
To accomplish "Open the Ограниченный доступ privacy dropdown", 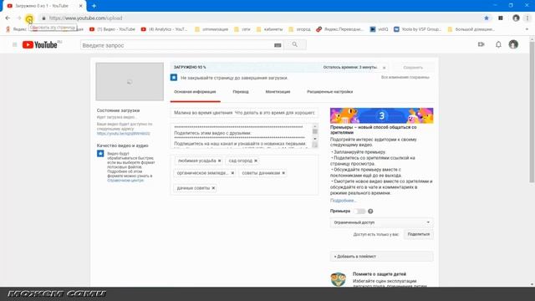I will click(381, 222).
